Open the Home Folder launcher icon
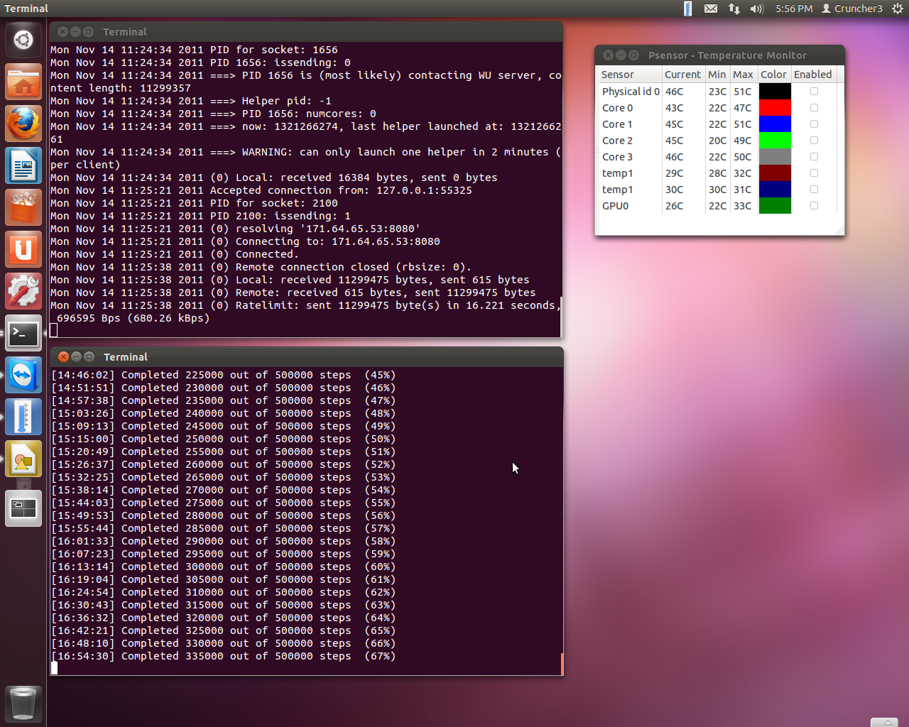This screenshot has width=909, height=727. [x=23, y=82]
